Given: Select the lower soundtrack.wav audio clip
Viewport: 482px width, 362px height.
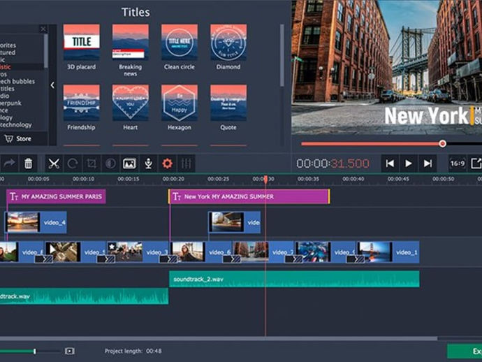Looking at the screenshot, I should (84, 296).
